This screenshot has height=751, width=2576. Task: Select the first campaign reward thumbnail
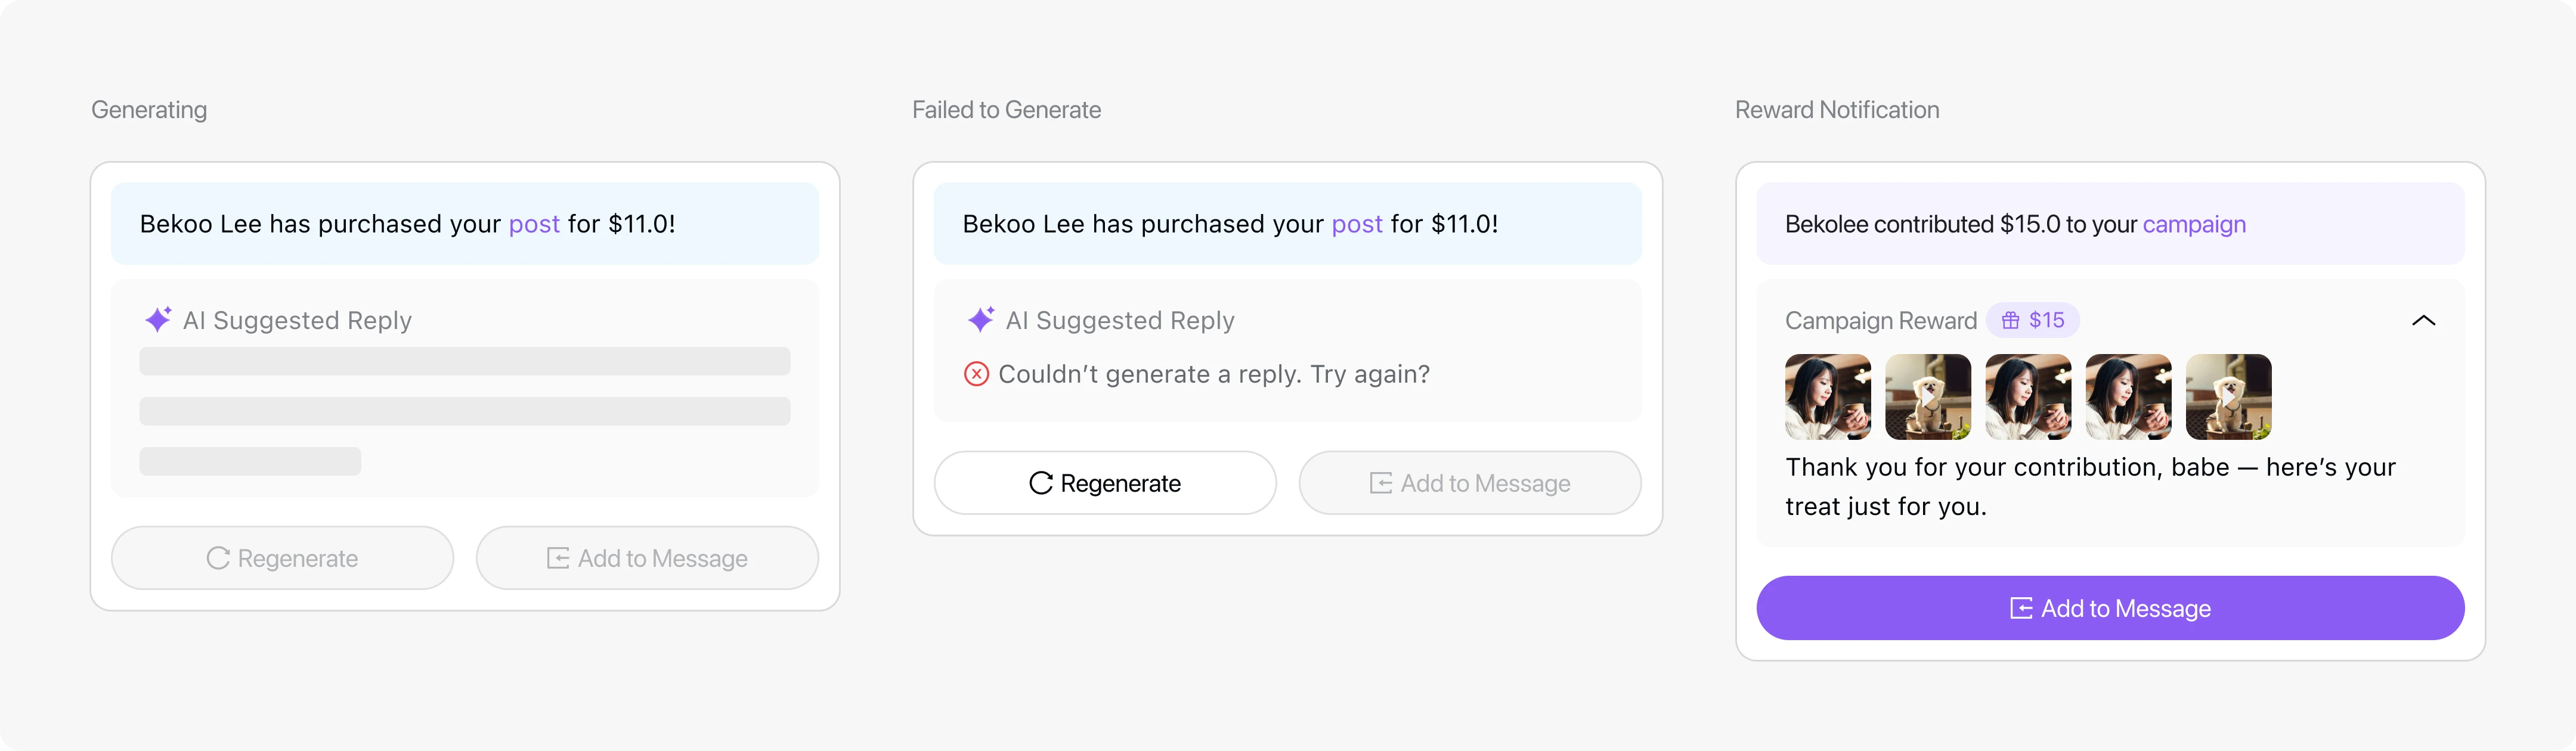click(1828, 397)
